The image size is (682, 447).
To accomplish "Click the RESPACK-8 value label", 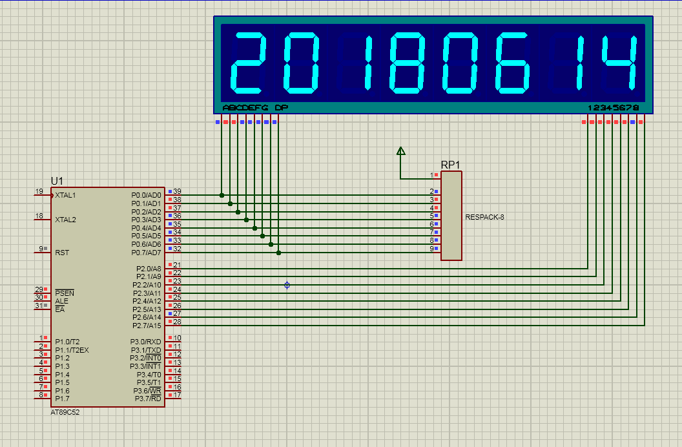I will 484,217.
